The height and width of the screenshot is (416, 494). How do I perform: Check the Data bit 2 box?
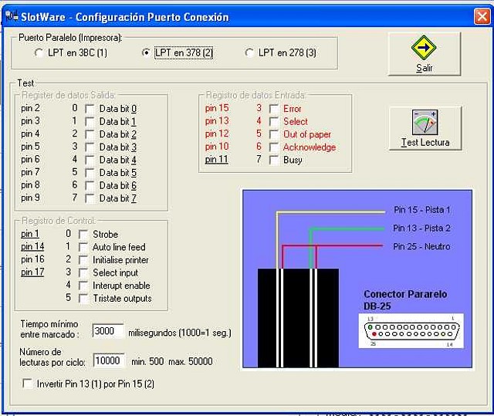click(x=90, y=134)
